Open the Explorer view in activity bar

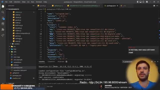click(3, 6)
